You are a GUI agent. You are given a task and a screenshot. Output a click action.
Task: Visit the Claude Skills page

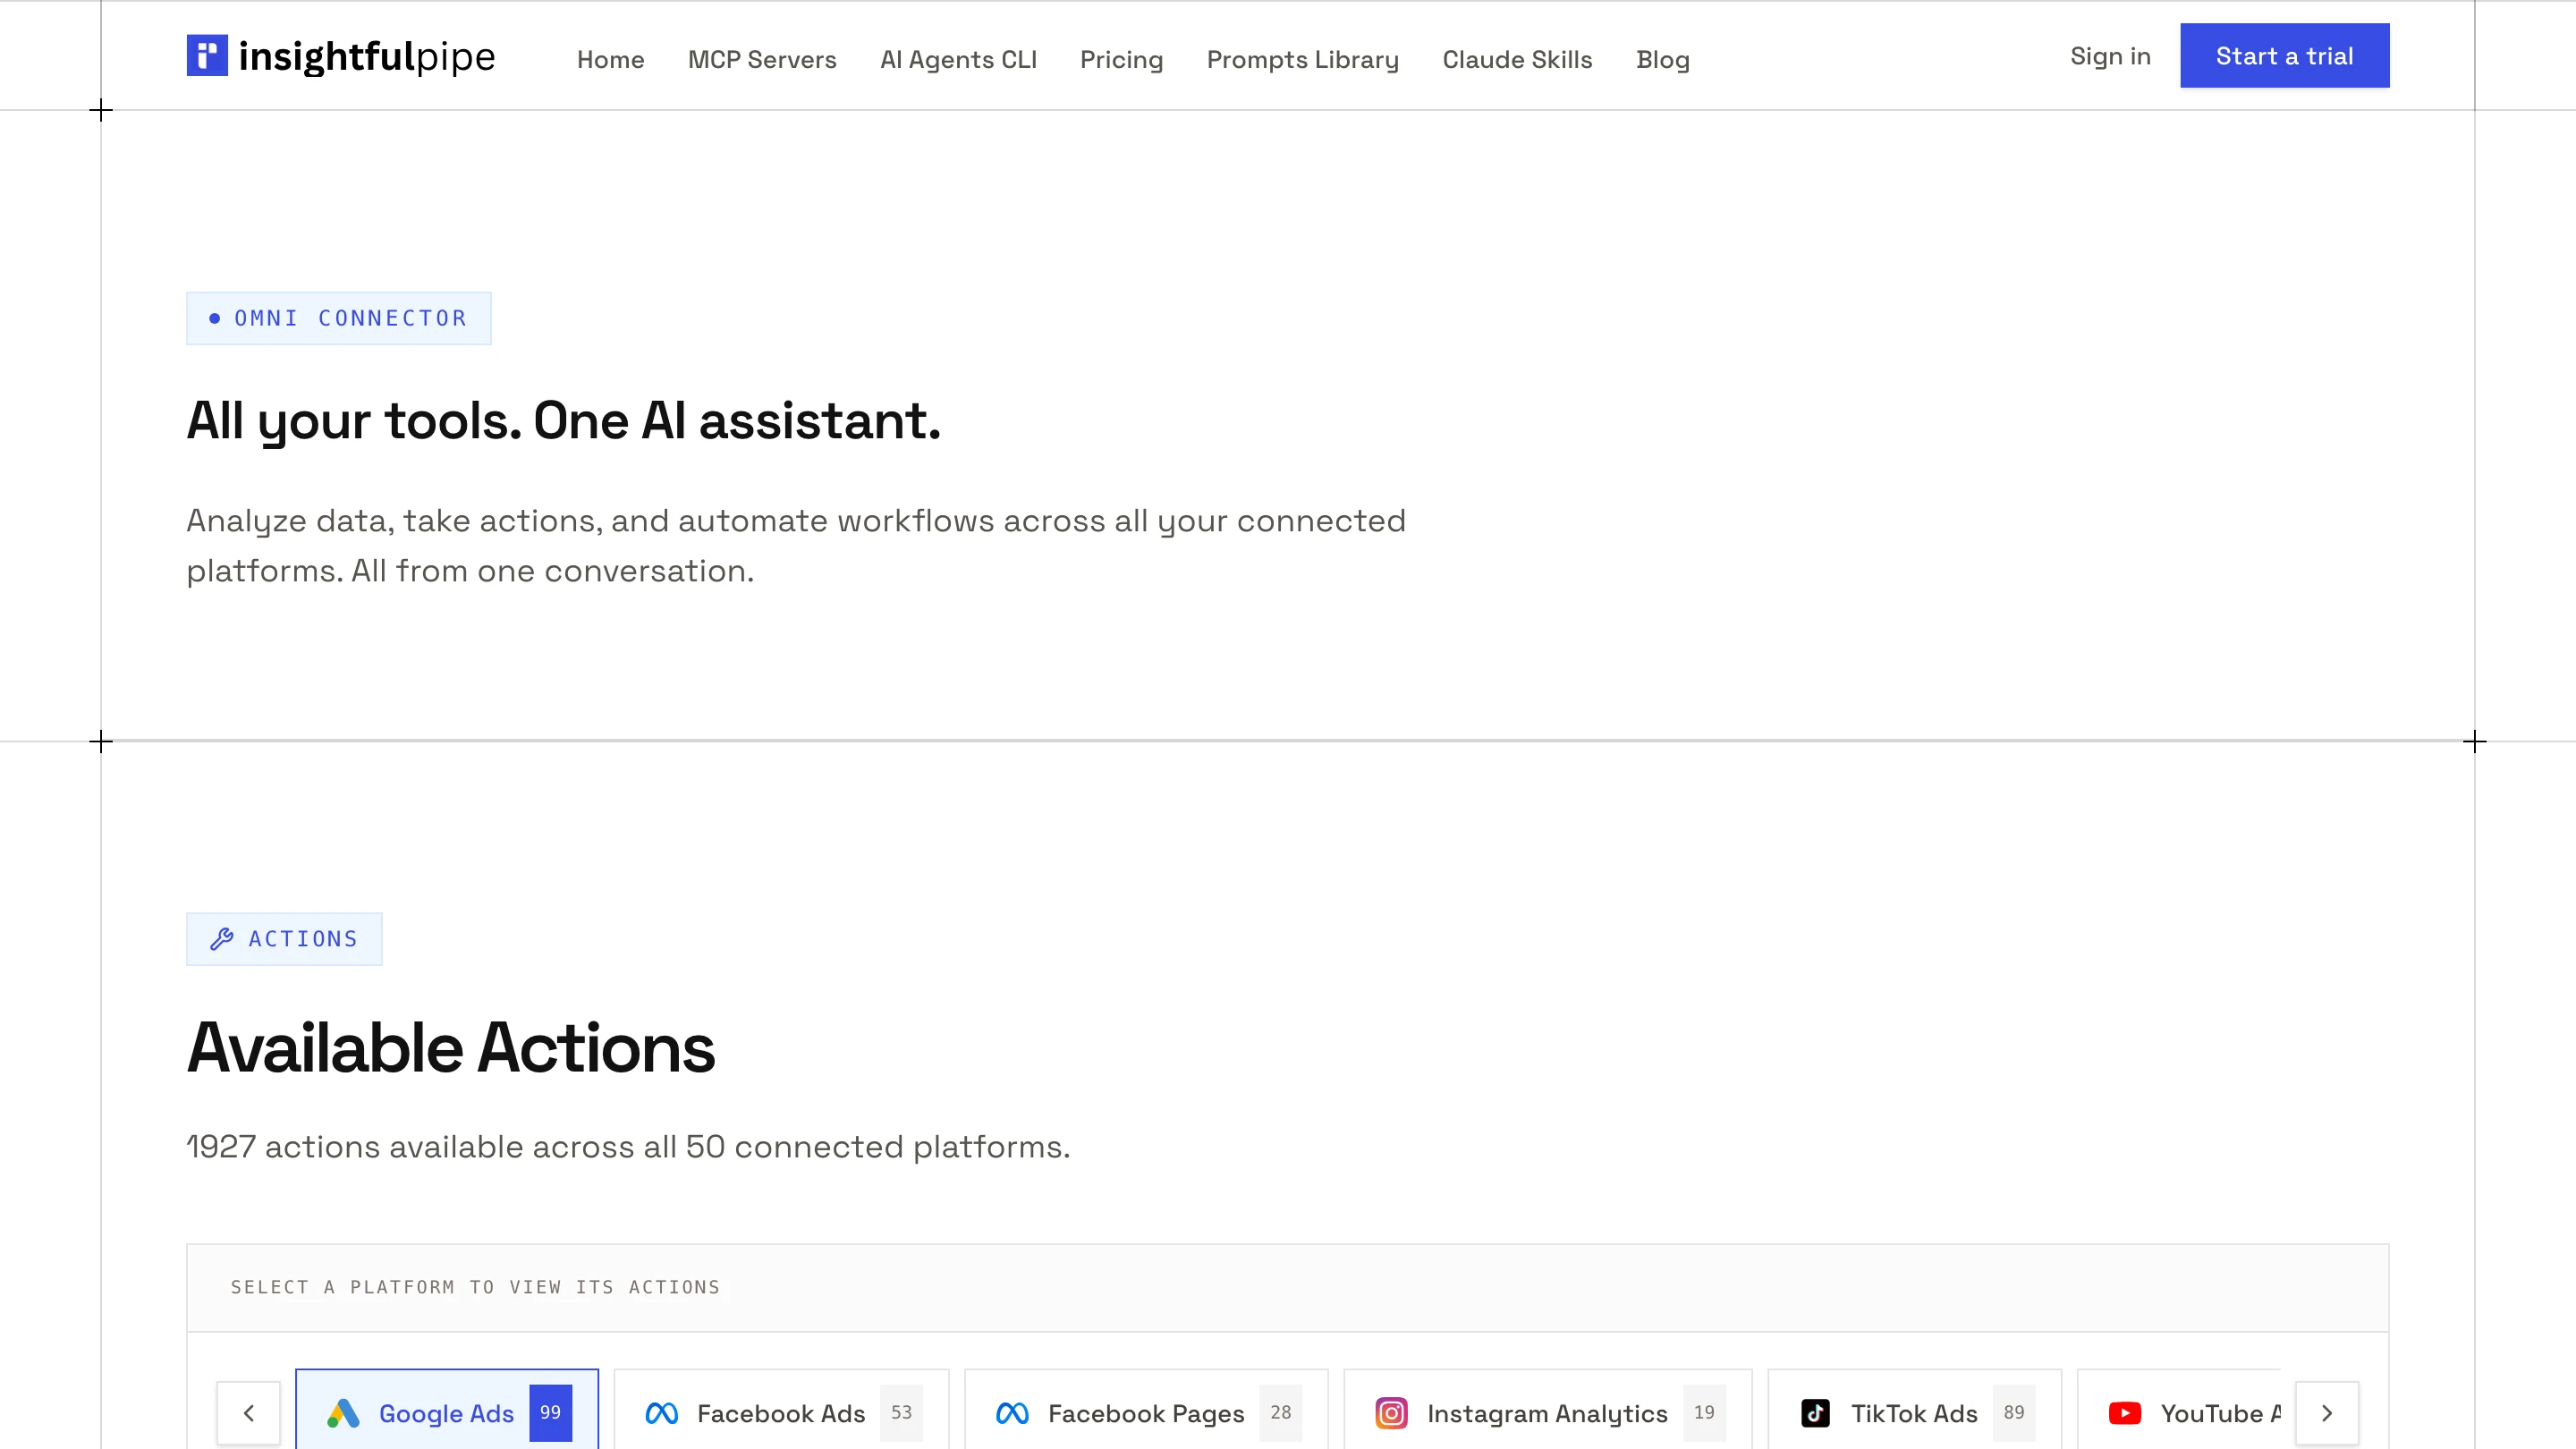coord(1517,60)
